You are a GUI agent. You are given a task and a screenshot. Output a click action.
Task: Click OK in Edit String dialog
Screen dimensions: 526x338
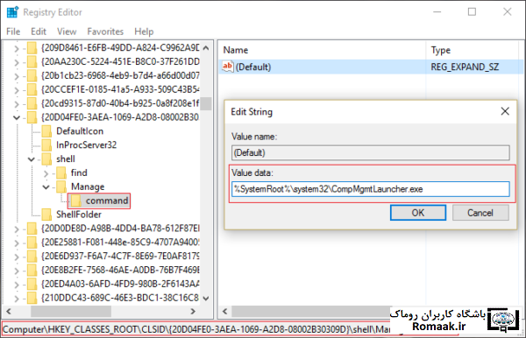click(418, 213)
